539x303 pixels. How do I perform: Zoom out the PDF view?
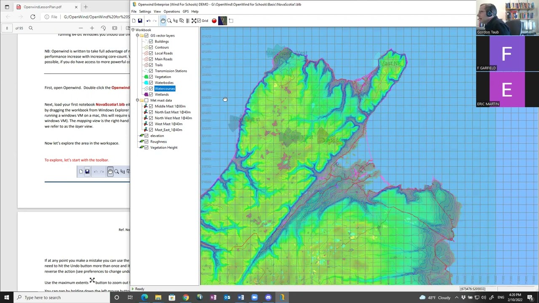tap(80, 28)
